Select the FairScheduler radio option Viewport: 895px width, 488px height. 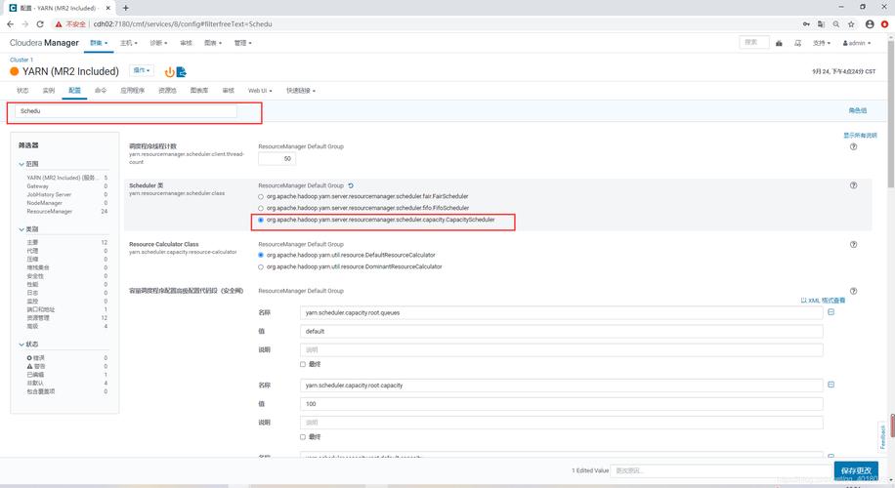(x=261, y=196)
